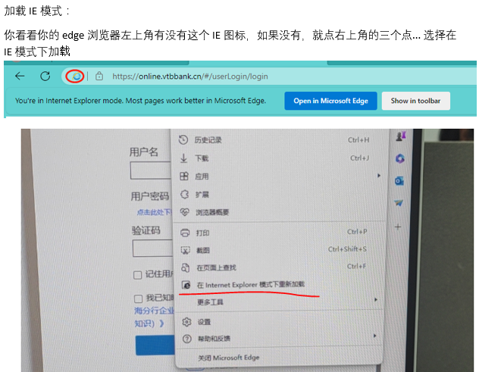The width and height of the screenshot is (479, 372).
Task: Expand the 应用 submenu arrow
Action: point(378,176)
